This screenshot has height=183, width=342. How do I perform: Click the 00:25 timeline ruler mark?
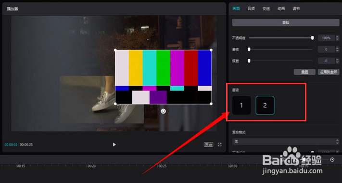pyautogui.click(x=162, y=166)
